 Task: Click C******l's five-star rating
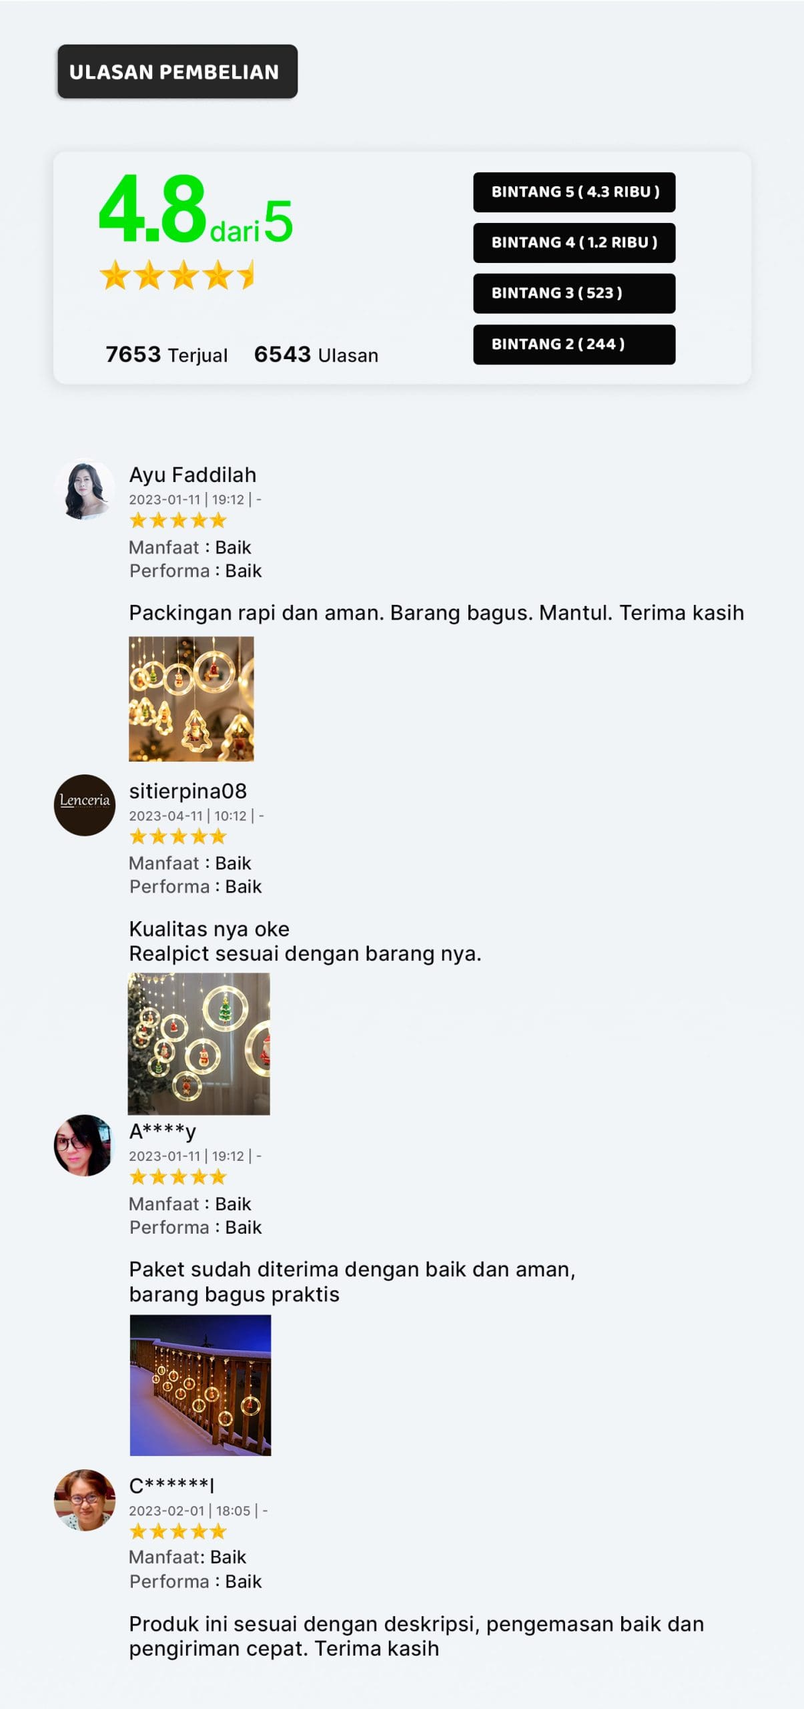pyautogui.click(x=177, y=1531)
